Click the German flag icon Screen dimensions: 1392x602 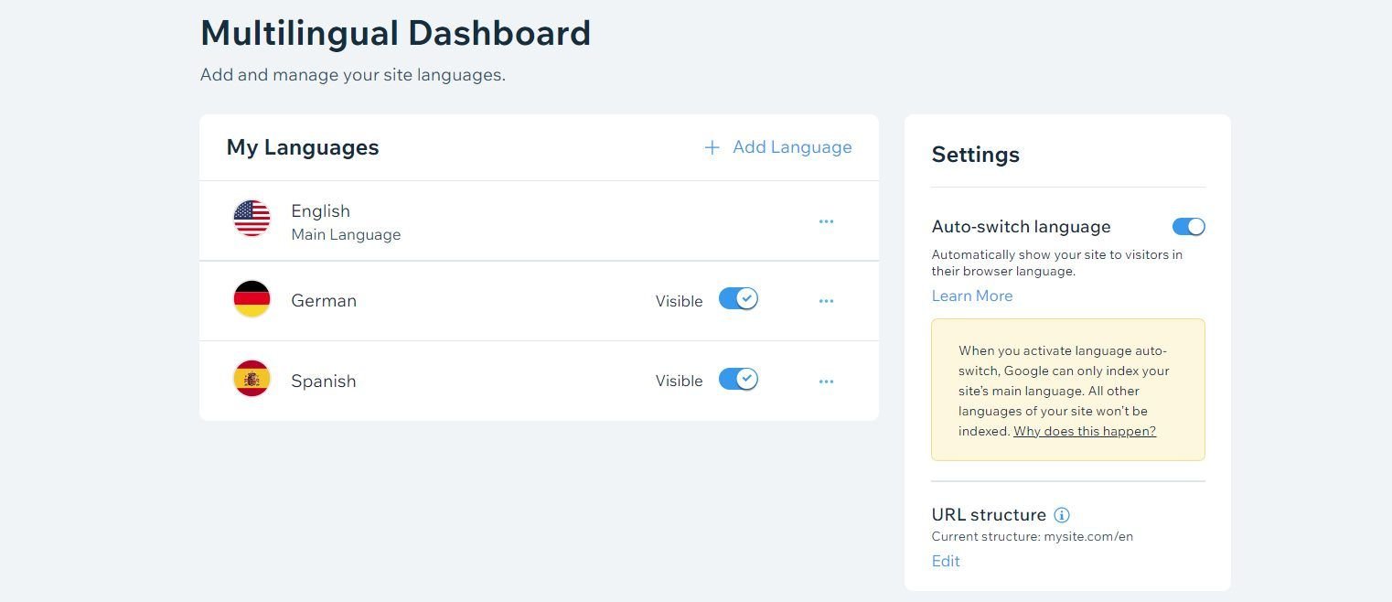click(252, 299)
